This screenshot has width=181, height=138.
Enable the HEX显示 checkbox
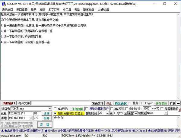point(56,109)
